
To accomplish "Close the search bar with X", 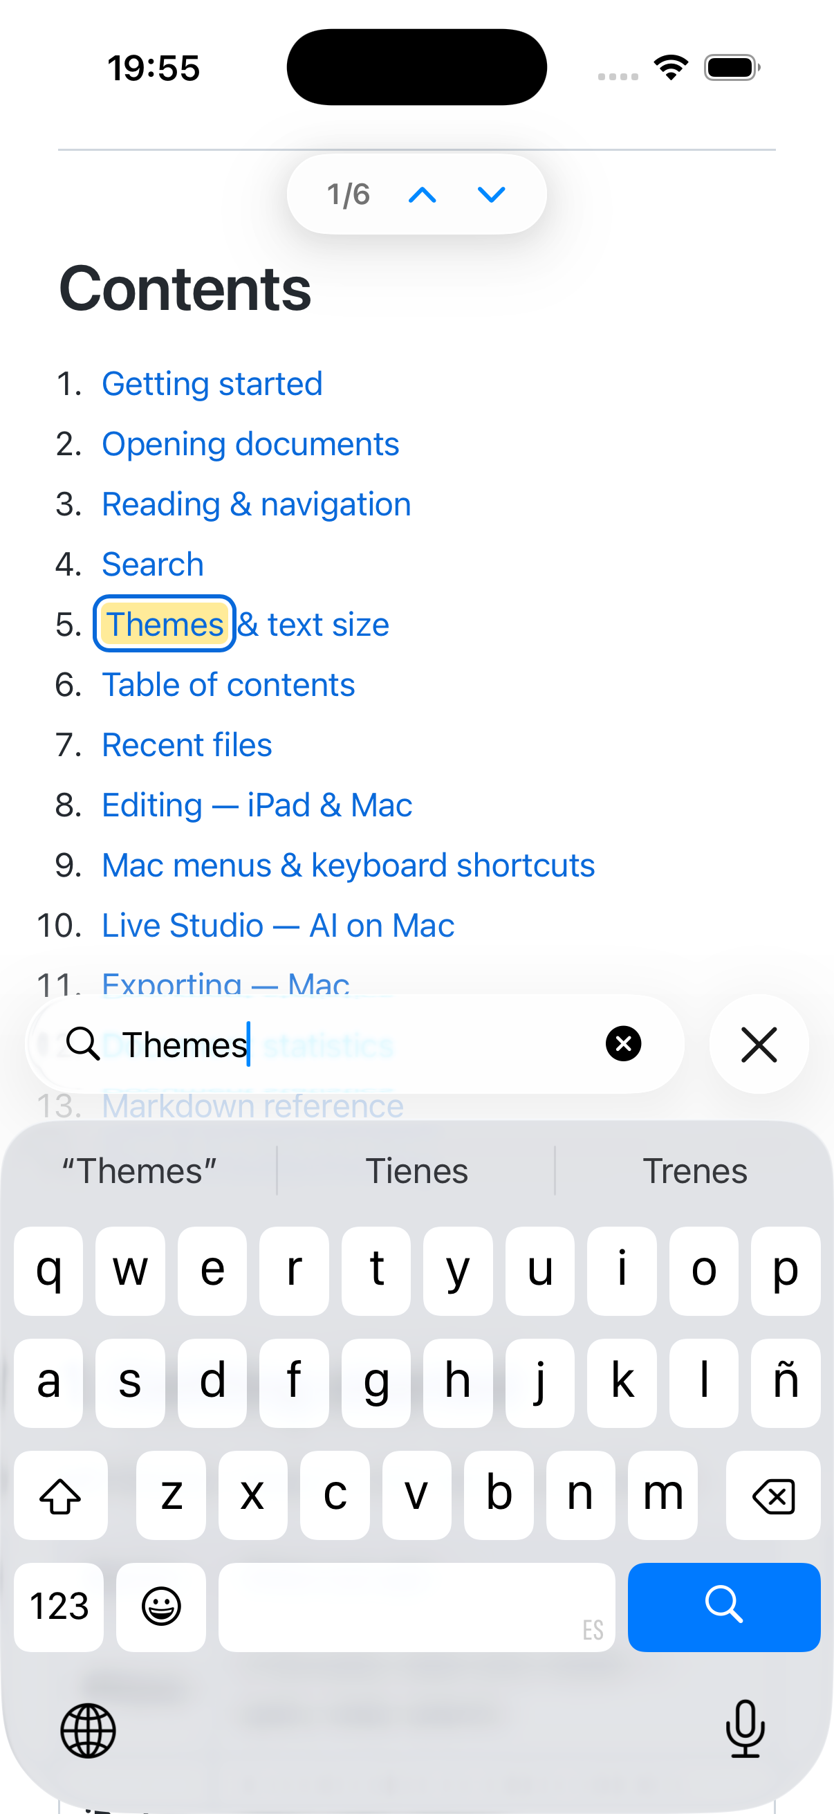I will pos(759,1043).
